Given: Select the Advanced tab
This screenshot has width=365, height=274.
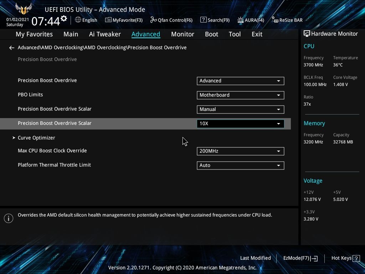Looking at the screenshot, I should point(146,34).
